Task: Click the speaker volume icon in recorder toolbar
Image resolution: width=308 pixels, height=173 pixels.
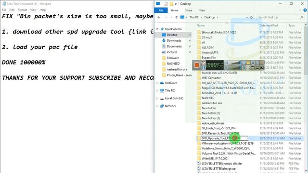Action: (226, 63)
